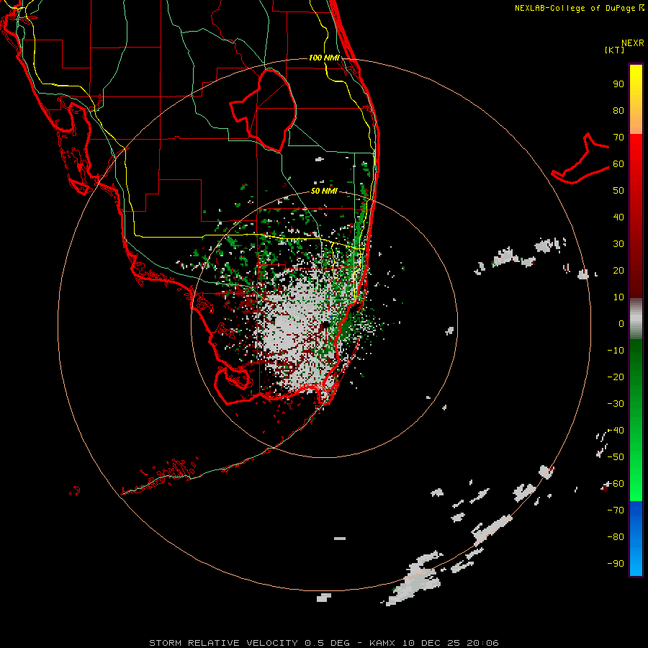Click the -30 value on velocity scale

coord(616,404)
